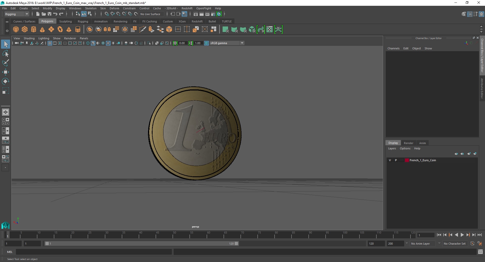Toggle V visibility for French_1_Euro_Coin layer

tap(390, 160)
